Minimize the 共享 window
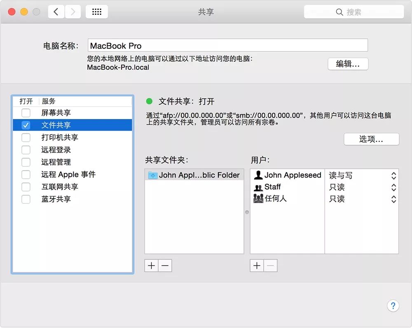The height and width of the screenshot is (328, 412). click(24, 12)
